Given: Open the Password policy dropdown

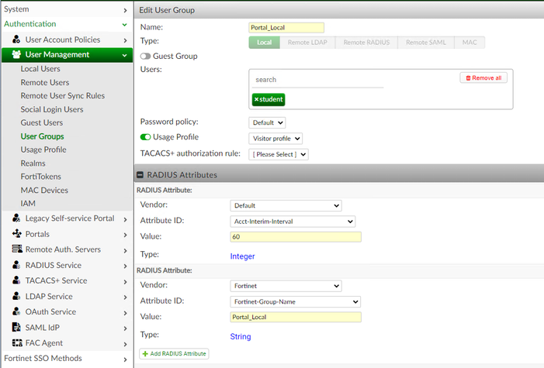Looking at the screenshot, I should pyautogui.click(x=268, y=122).
